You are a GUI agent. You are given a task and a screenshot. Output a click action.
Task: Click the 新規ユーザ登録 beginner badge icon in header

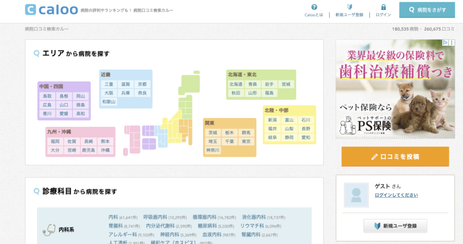pos(349,7)
